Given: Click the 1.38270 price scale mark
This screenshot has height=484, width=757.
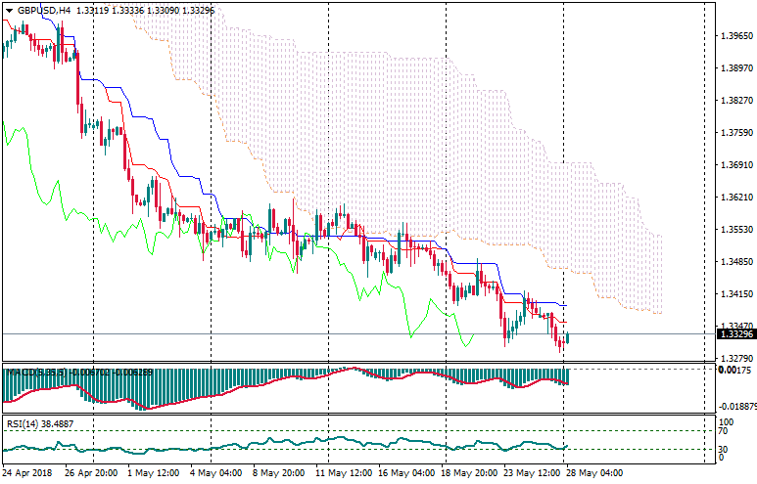Looking at the screenshot, I should [x=735, y=101].
